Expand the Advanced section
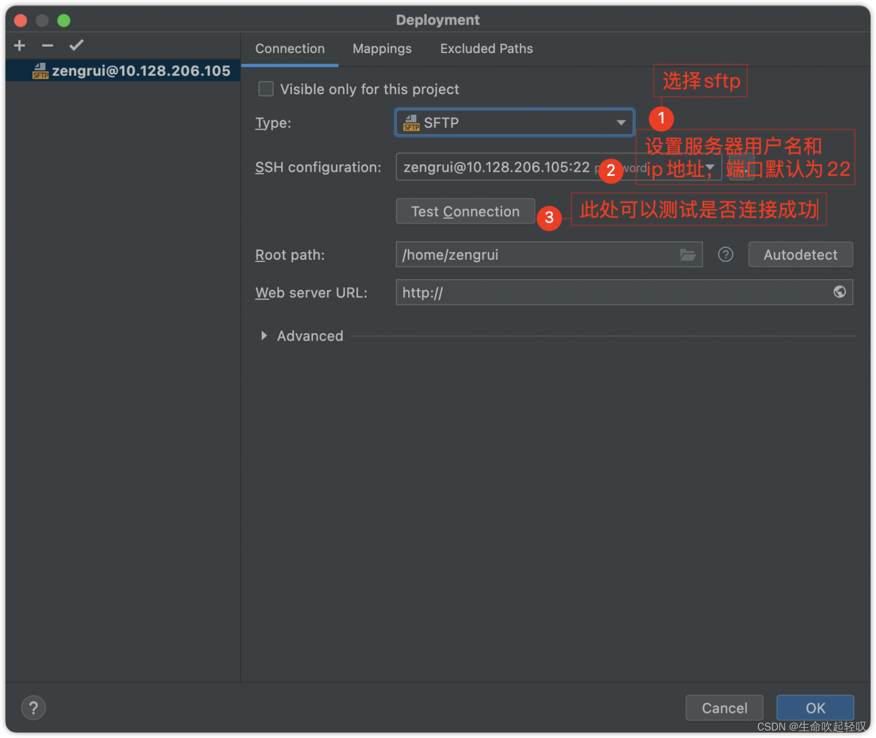The image size is (876, 738). point(264,336)
